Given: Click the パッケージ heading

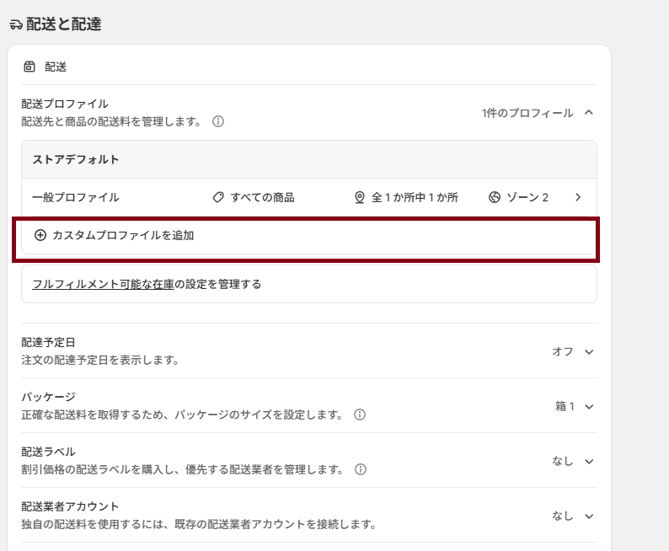Looking at the screenshot, I should [x=48, y=397].
